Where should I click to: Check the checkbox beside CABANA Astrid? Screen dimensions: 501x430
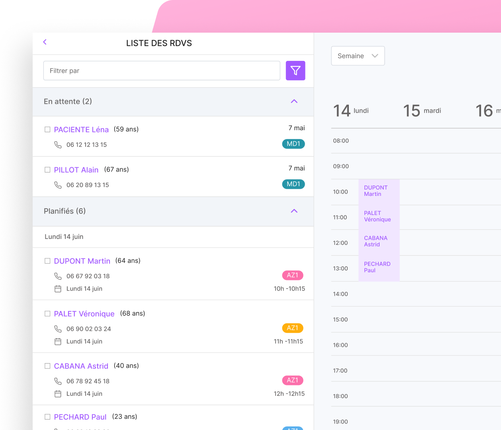(x=47, y=365)
